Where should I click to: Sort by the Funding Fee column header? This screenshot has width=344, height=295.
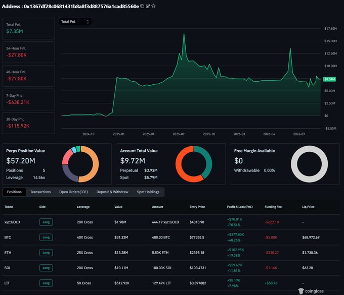tap(273, 207)
